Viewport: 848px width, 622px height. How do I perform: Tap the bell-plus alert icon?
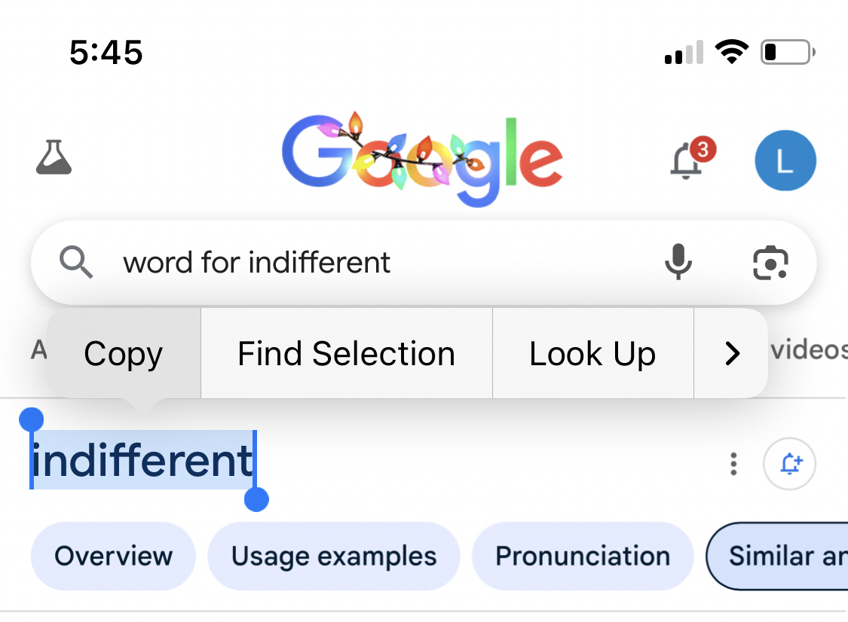789,464
